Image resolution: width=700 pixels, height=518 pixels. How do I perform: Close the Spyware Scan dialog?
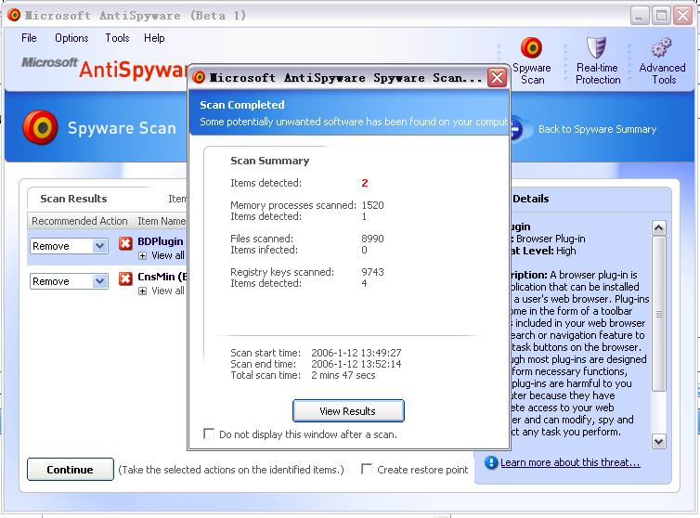point(497,78)
